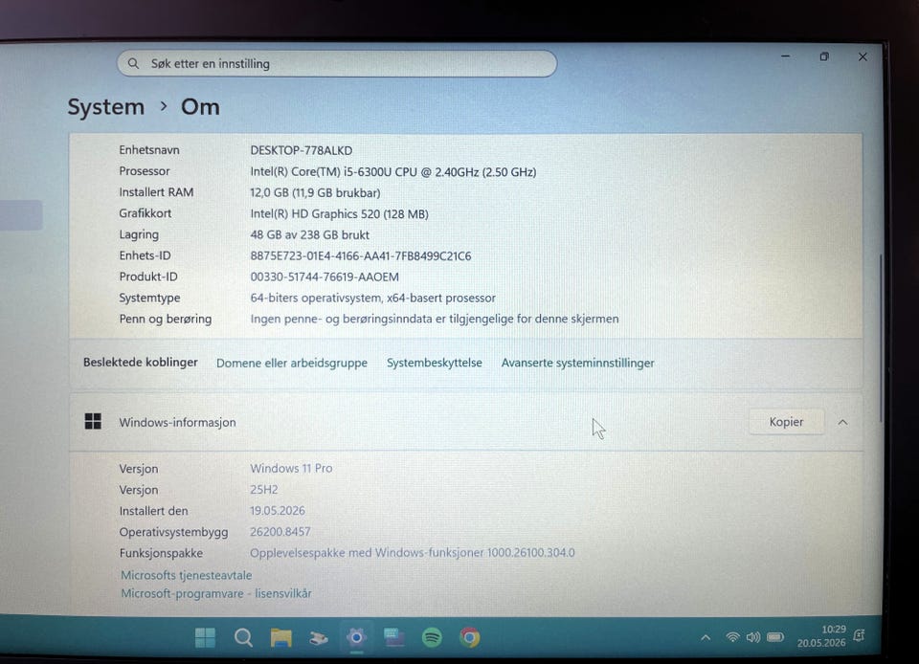Click the magnifier icon in the settings search box
The height and width of the screenshot is (664, 919).
coord(134,63)
